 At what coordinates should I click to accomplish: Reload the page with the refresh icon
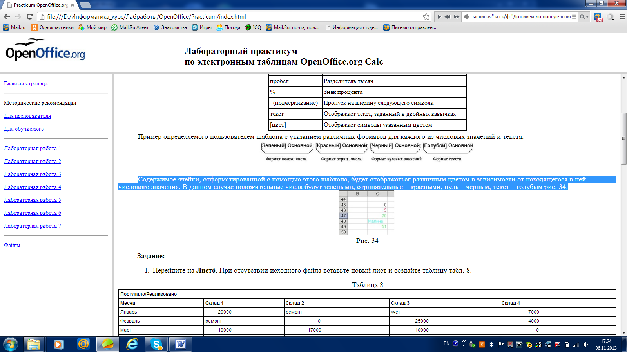pyautogui.click(x=29, y=17)
